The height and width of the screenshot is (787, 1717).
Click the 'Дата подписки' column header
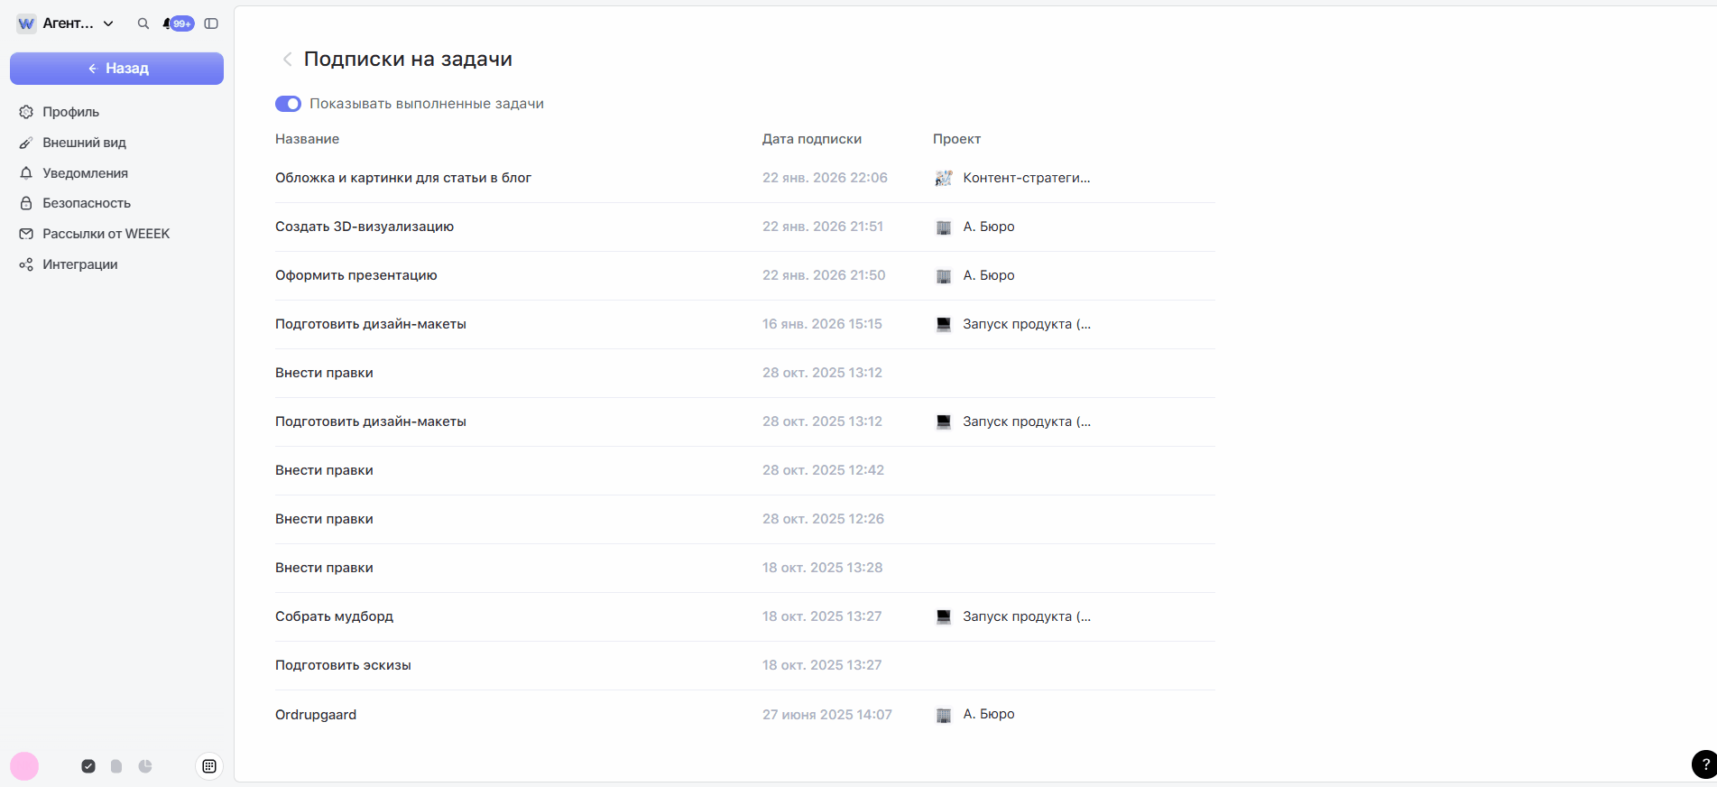(811, 139)
